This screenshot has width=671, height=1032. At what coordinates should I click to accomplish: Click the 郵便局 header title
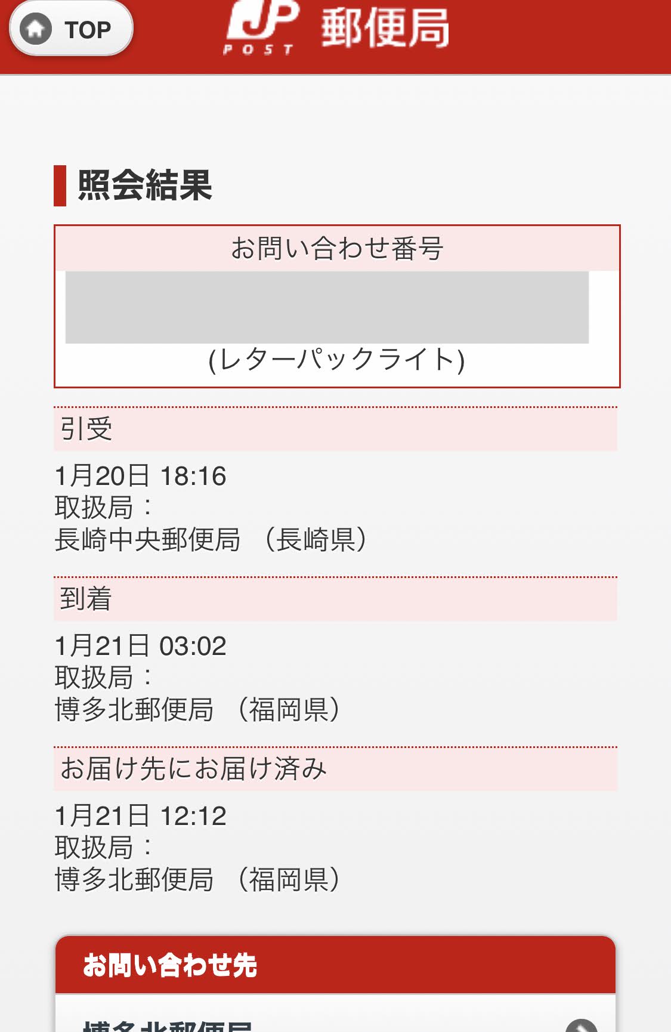pos(385,28)
